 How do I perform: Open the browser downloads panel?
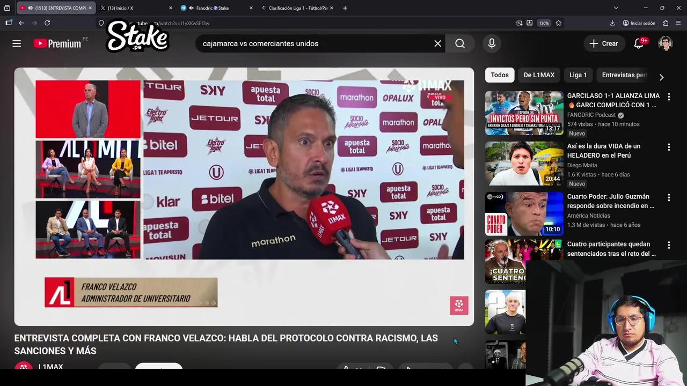tap(612, 23)
